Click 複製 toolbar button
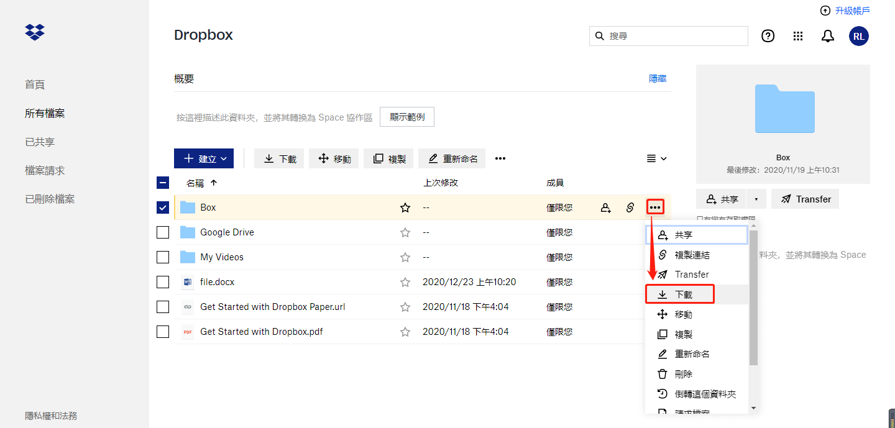Image resolution: width=895 pixels, height=428 pixels. point(388,158)
